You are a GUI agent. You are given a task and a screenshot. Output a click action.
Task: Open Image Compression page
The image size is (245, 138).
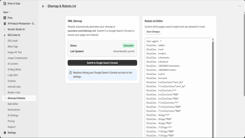click(x=17, y=58)
